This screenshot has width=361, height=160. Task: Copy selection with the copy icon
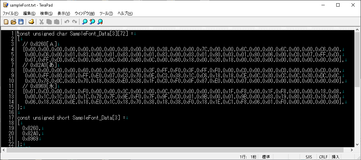point(49,22)
